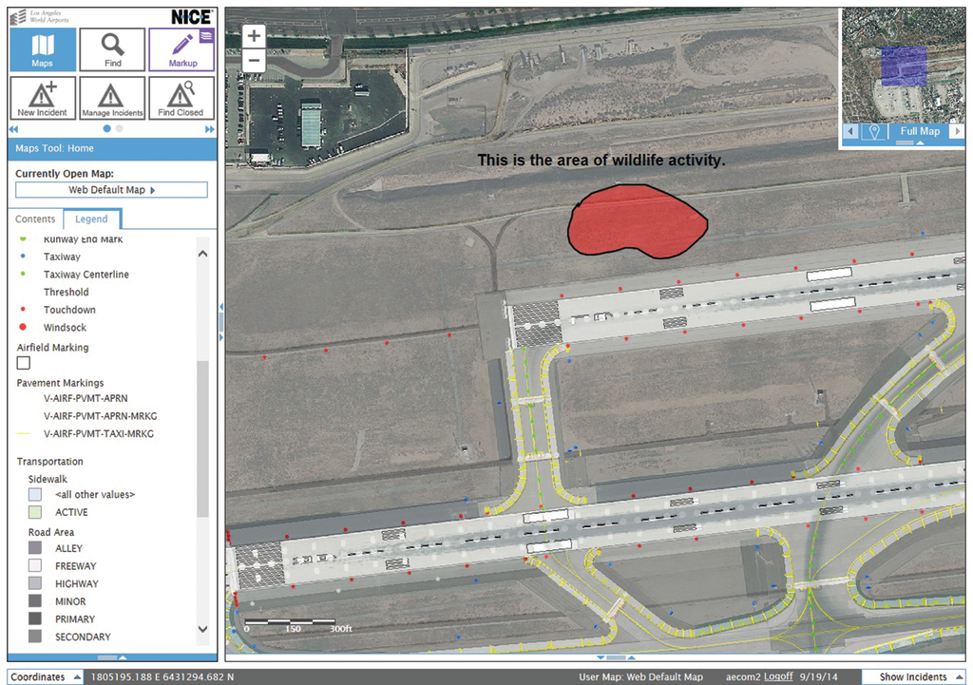This screenshot has width=973, height=685.
Task: Zoom out on the map
Action: coord(254,61)
